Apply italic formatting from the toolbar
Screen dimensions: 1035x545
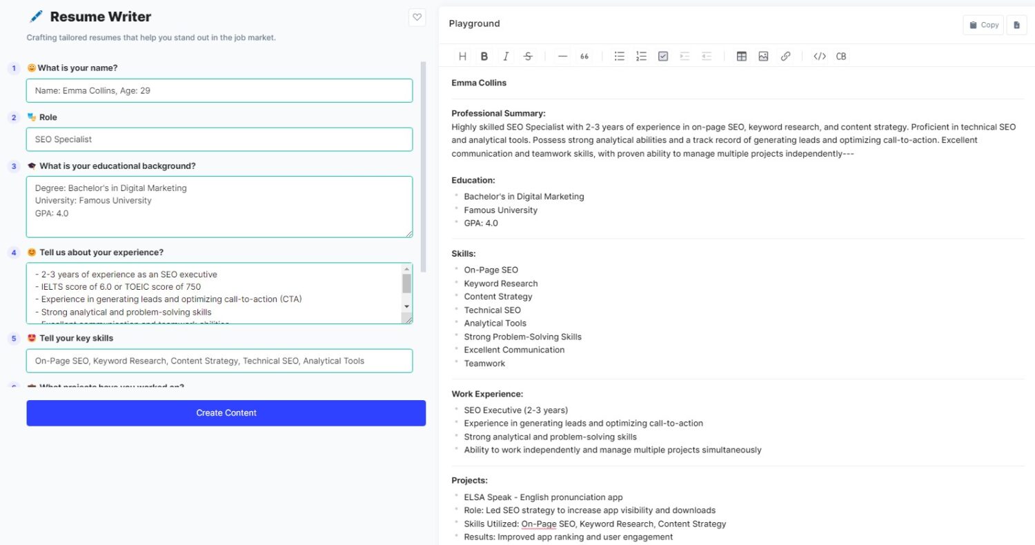coord(506,57)
